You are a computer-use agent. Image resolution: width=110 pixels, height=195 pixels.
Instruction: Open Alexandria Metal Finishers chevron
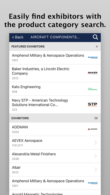tap(96, 156)
